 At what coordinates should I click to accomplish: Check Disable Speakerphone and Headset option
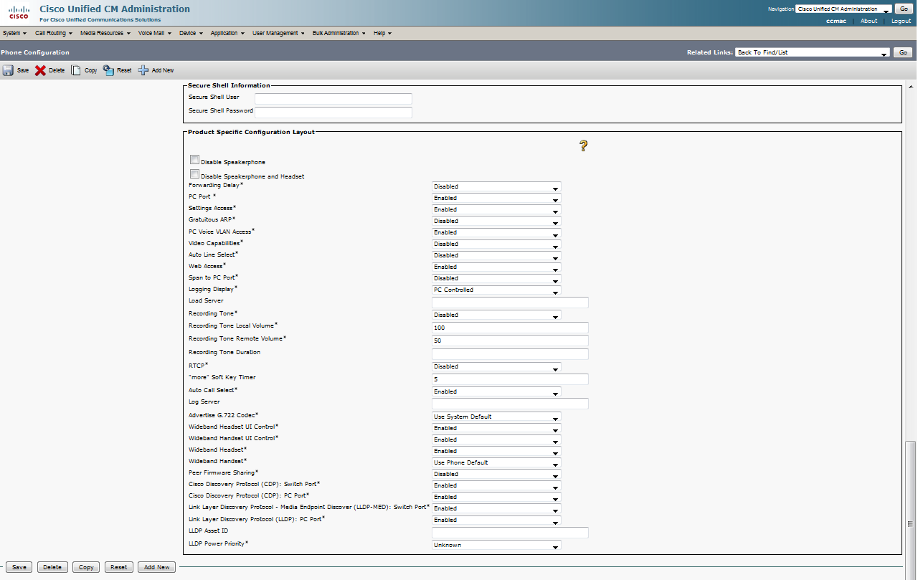pyautogui.click(x=194, y=174)
